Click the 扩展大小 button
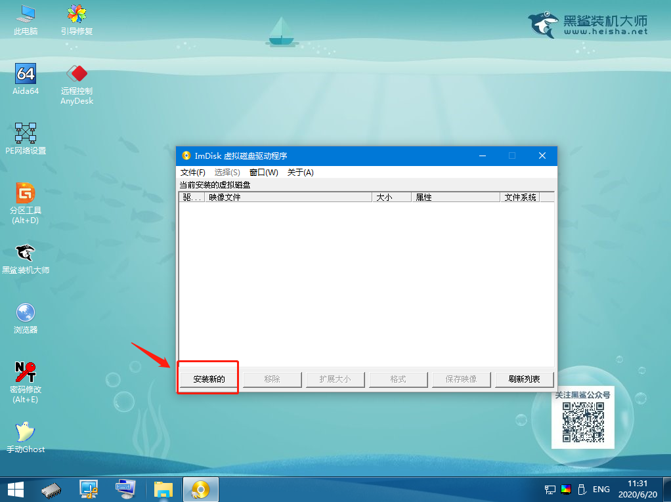The width and height of the screenshot is (671, 502). 335,379
